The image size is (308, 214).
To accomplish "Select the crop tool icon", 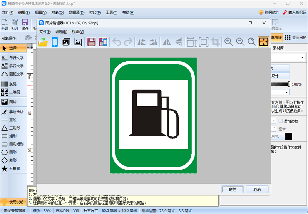I will (x=215, y=42).
